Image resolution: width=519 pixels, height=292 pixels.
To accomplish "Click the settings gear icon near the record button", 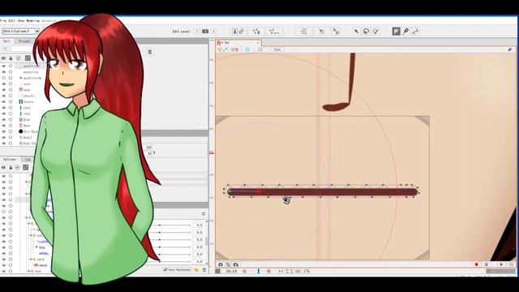I will pyautogui.click(x=487, y=264).
